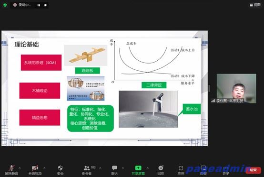
Task: Open the 白板 whiteboard icon
Action: pyautogui.click(x=203, y=169)
